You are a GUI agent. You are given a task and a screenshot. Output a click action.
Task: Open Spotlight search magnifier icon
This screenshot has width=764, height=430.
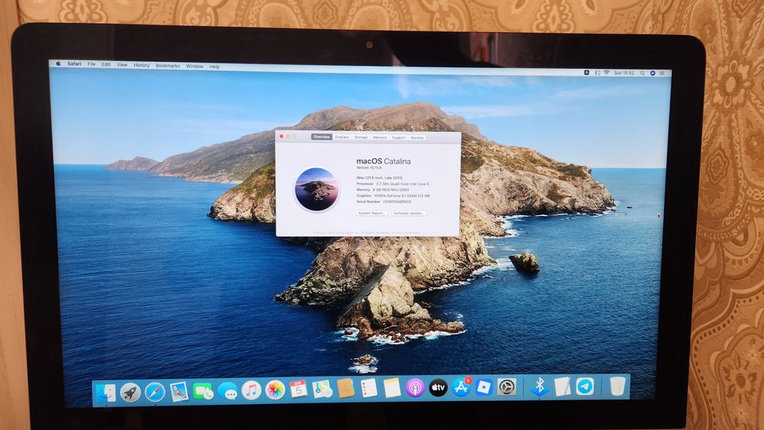point(643,73)
